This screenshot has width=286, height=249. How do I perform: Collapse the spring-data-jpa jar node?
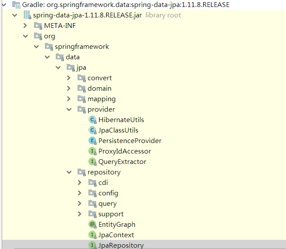coord(15,15)
